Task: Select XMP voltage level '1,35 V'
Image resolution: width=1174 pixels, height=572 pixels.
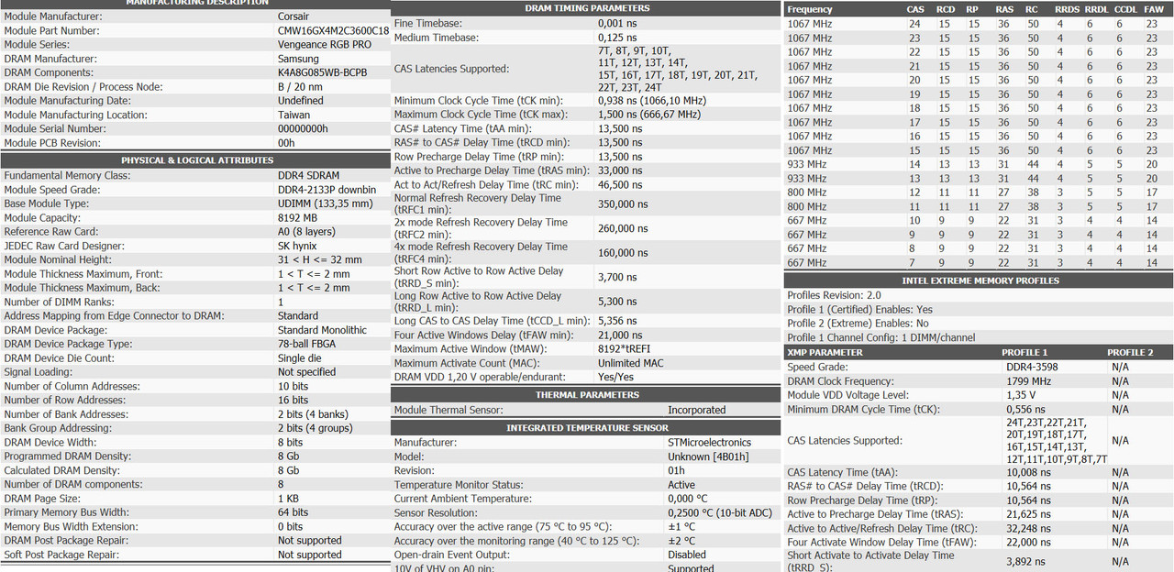Action: point(1021,395)
